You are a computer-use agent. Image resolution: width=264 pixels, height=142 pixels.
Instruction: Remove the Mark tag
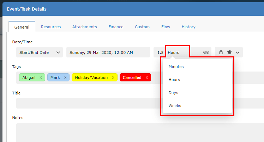(65, 78)
